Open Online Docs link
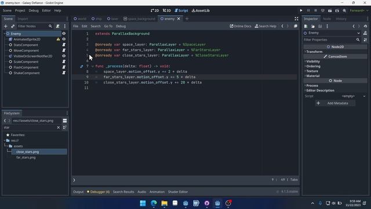This screenshot has height=209, width=371. coord(241,26)
